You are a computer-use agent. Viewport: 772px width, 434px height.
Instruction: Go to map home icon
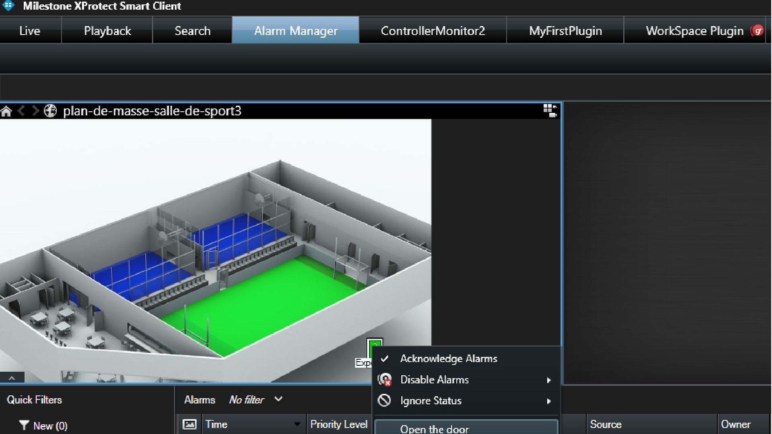6,111
